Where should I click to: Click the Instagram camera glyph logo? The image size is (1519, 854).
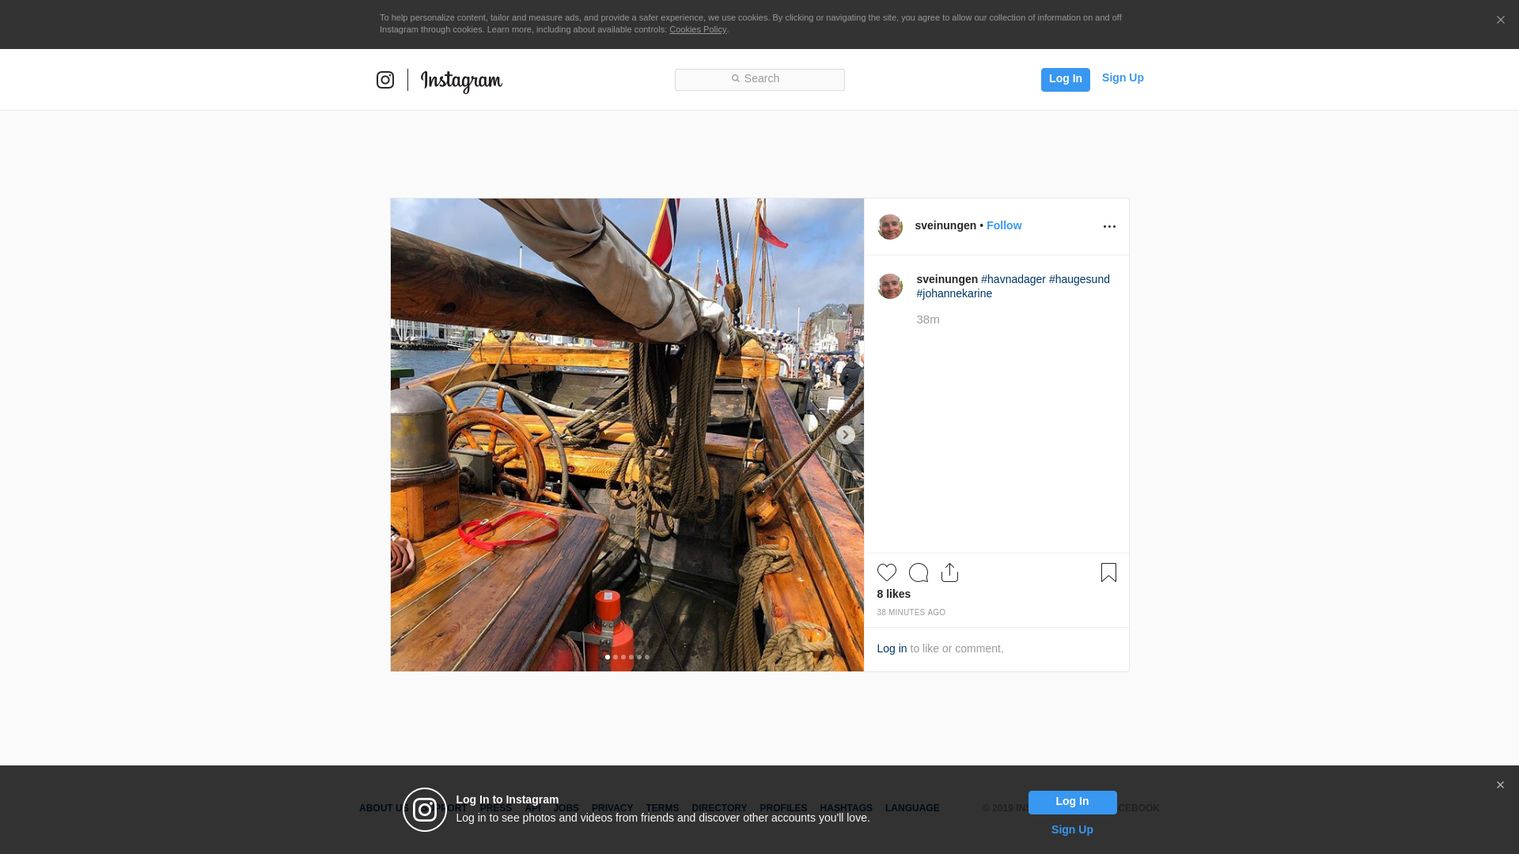pyautogui.click(x=385, y=80)
